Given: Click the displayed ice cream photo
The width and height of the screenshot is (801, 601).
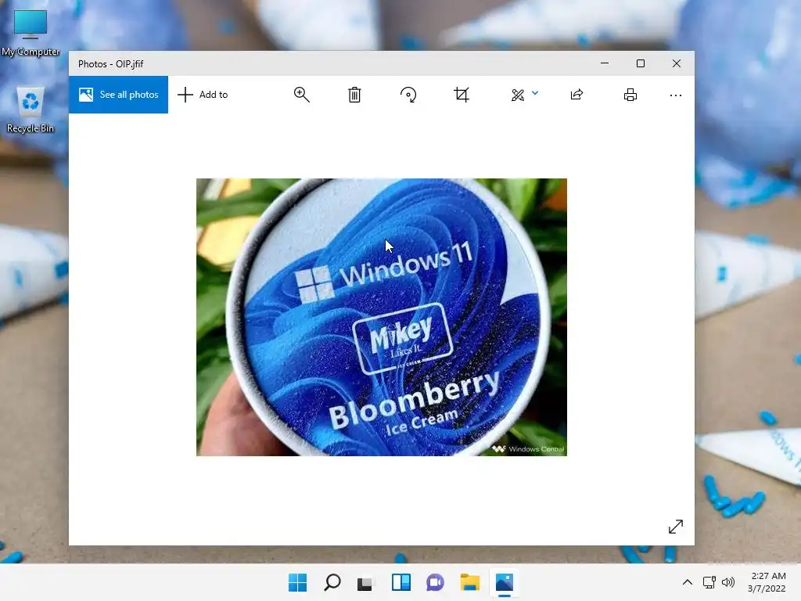Looking at the screenshot, I should (x=382, y=317).
